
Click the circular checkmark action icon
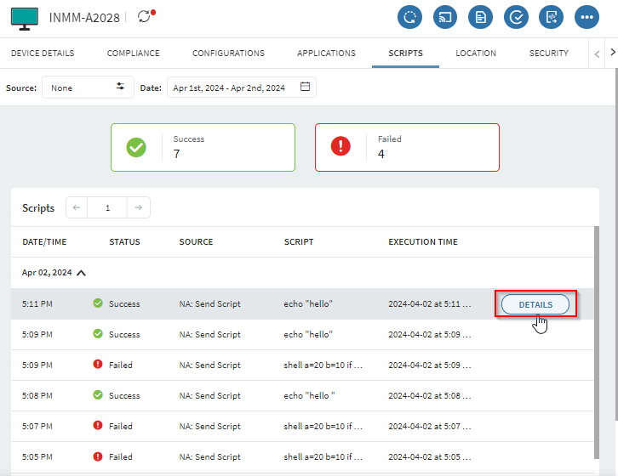coord(516,17)
